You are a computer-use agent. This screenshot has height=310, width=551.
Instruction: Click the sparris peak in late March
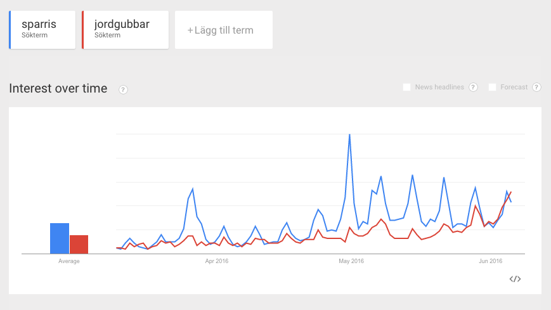(192, 189)
